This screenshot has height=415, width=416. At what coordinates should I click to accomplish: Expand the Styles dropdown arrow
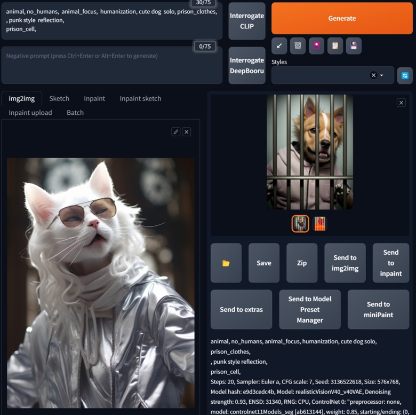[x=382, y=75]
